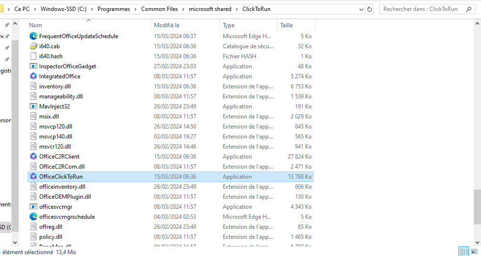Switch to large icons view layout

475,252
